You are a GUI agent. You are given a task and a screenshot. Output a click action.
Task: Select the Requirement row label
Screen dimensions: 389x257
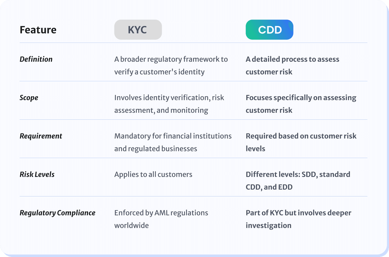coord(41,136)
